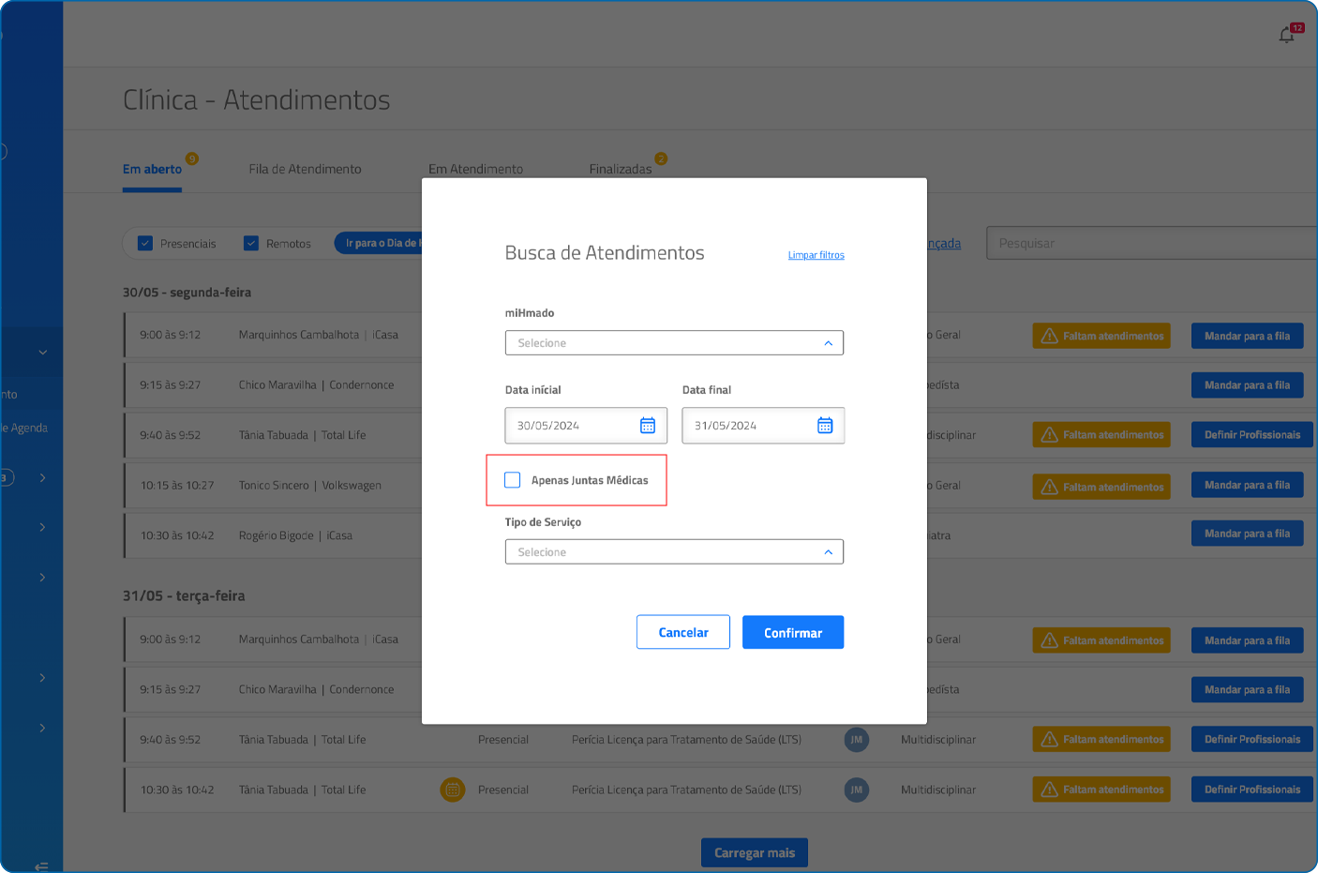The height and width of the screenshot is (873, 1318).
Task: Open the Tipo de Serviço dropdown
Action: tap(674, 552)
